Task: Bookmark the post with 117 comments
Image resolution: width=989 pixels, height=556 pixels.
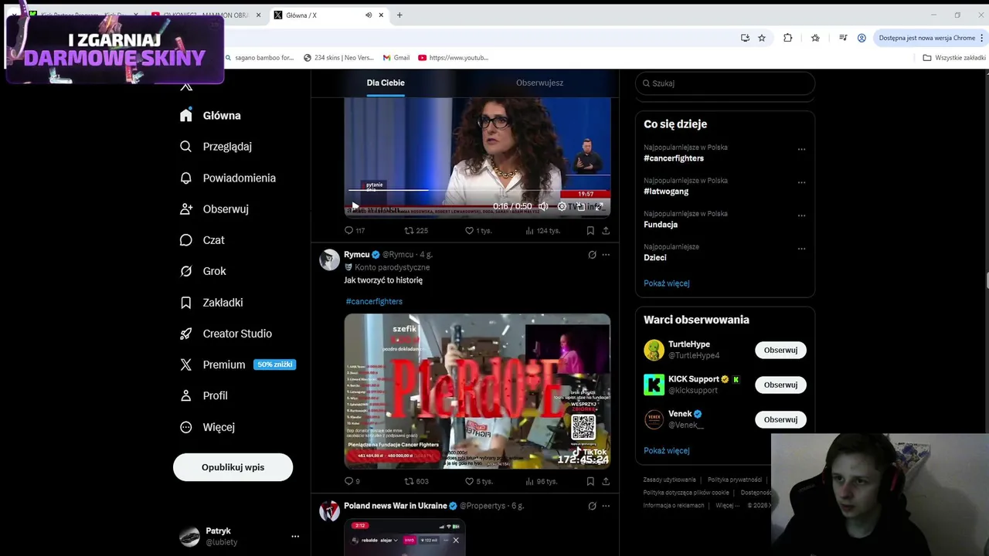Action: click(x=590, y=230)
